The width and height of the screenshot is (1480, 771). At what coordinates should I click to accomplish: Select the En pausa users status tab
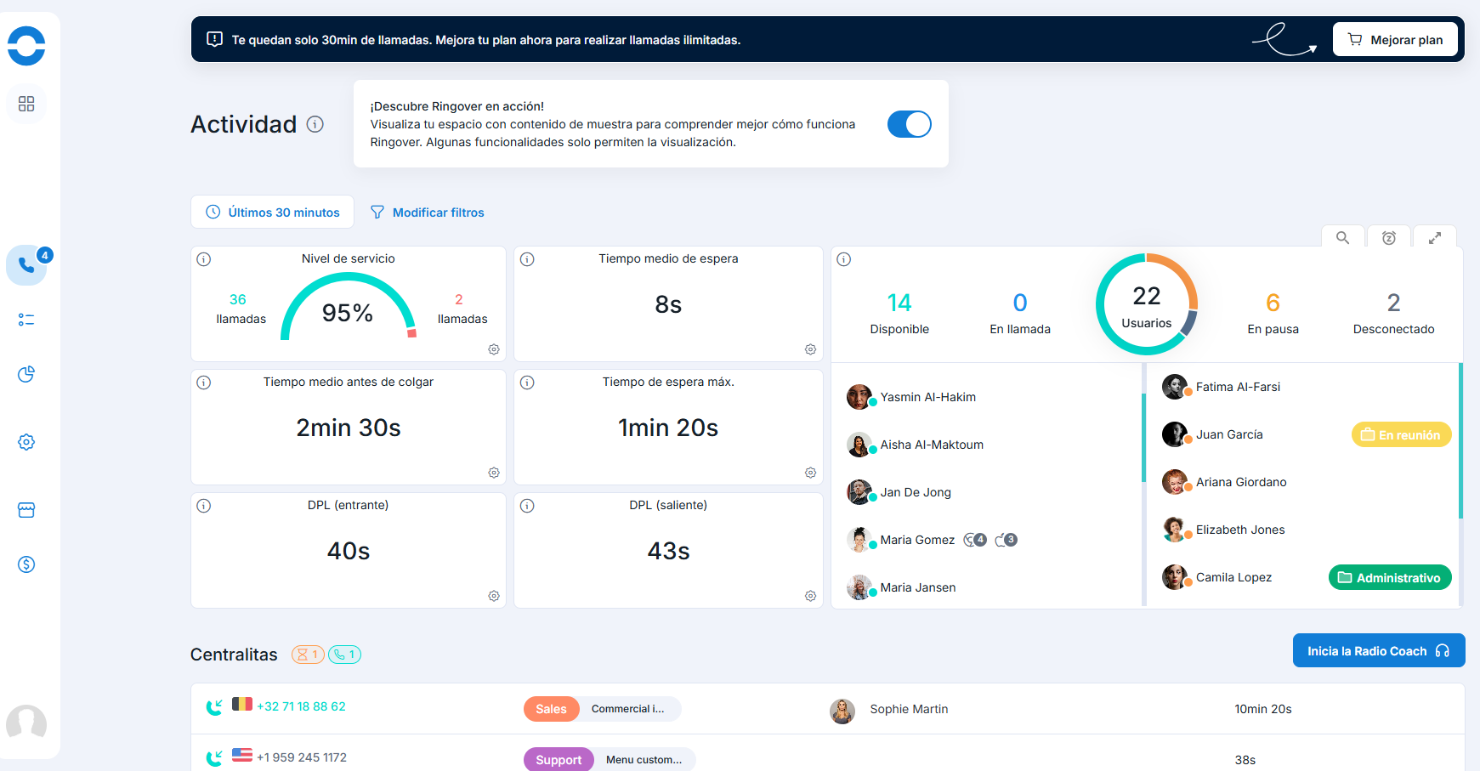click(1272, 313)
